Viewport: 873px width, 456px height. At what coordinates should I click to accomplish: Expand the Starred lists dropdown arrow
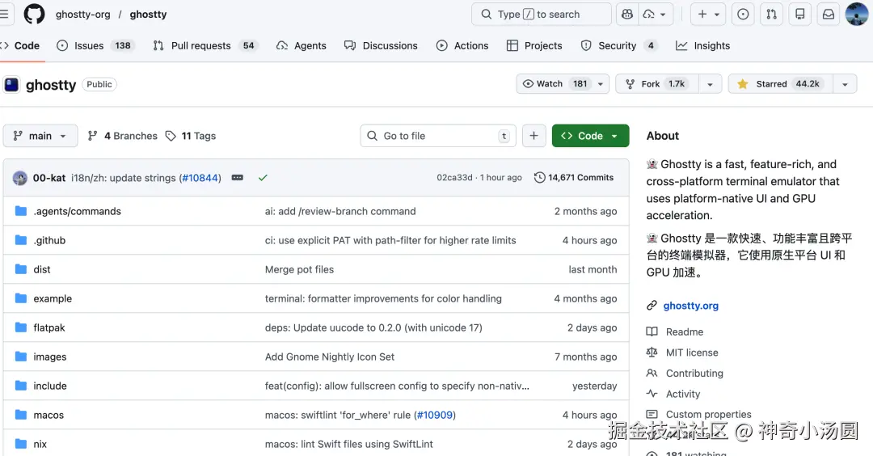click(x=845, y=84)
